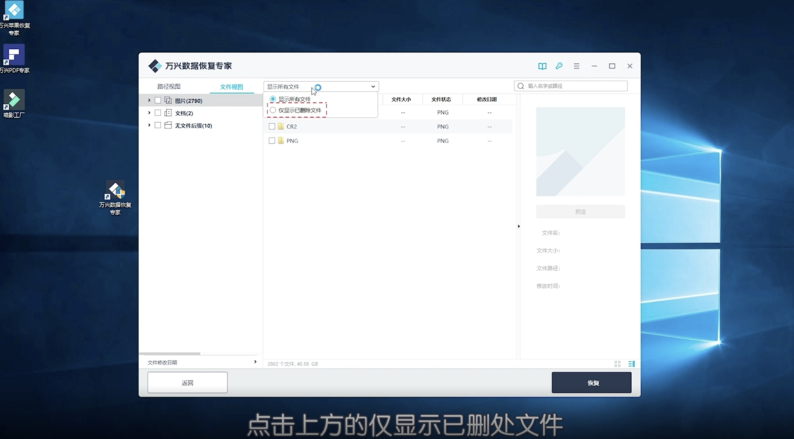Tick the PNG folder checkbox
The height and width of the screenshot is (439, 794).
pos(272,141)
